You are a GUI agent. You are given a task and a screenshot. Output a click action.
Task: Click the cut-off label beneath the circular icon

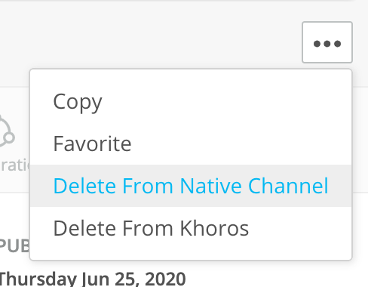click(14, 165)
